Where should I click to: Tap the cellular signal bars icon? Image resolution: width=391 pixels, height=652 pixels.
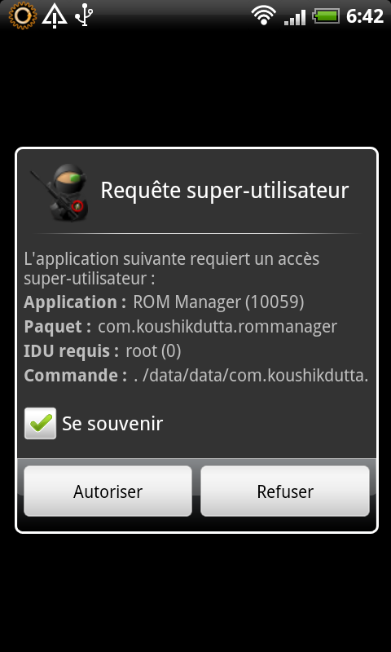tap(296, 16)
